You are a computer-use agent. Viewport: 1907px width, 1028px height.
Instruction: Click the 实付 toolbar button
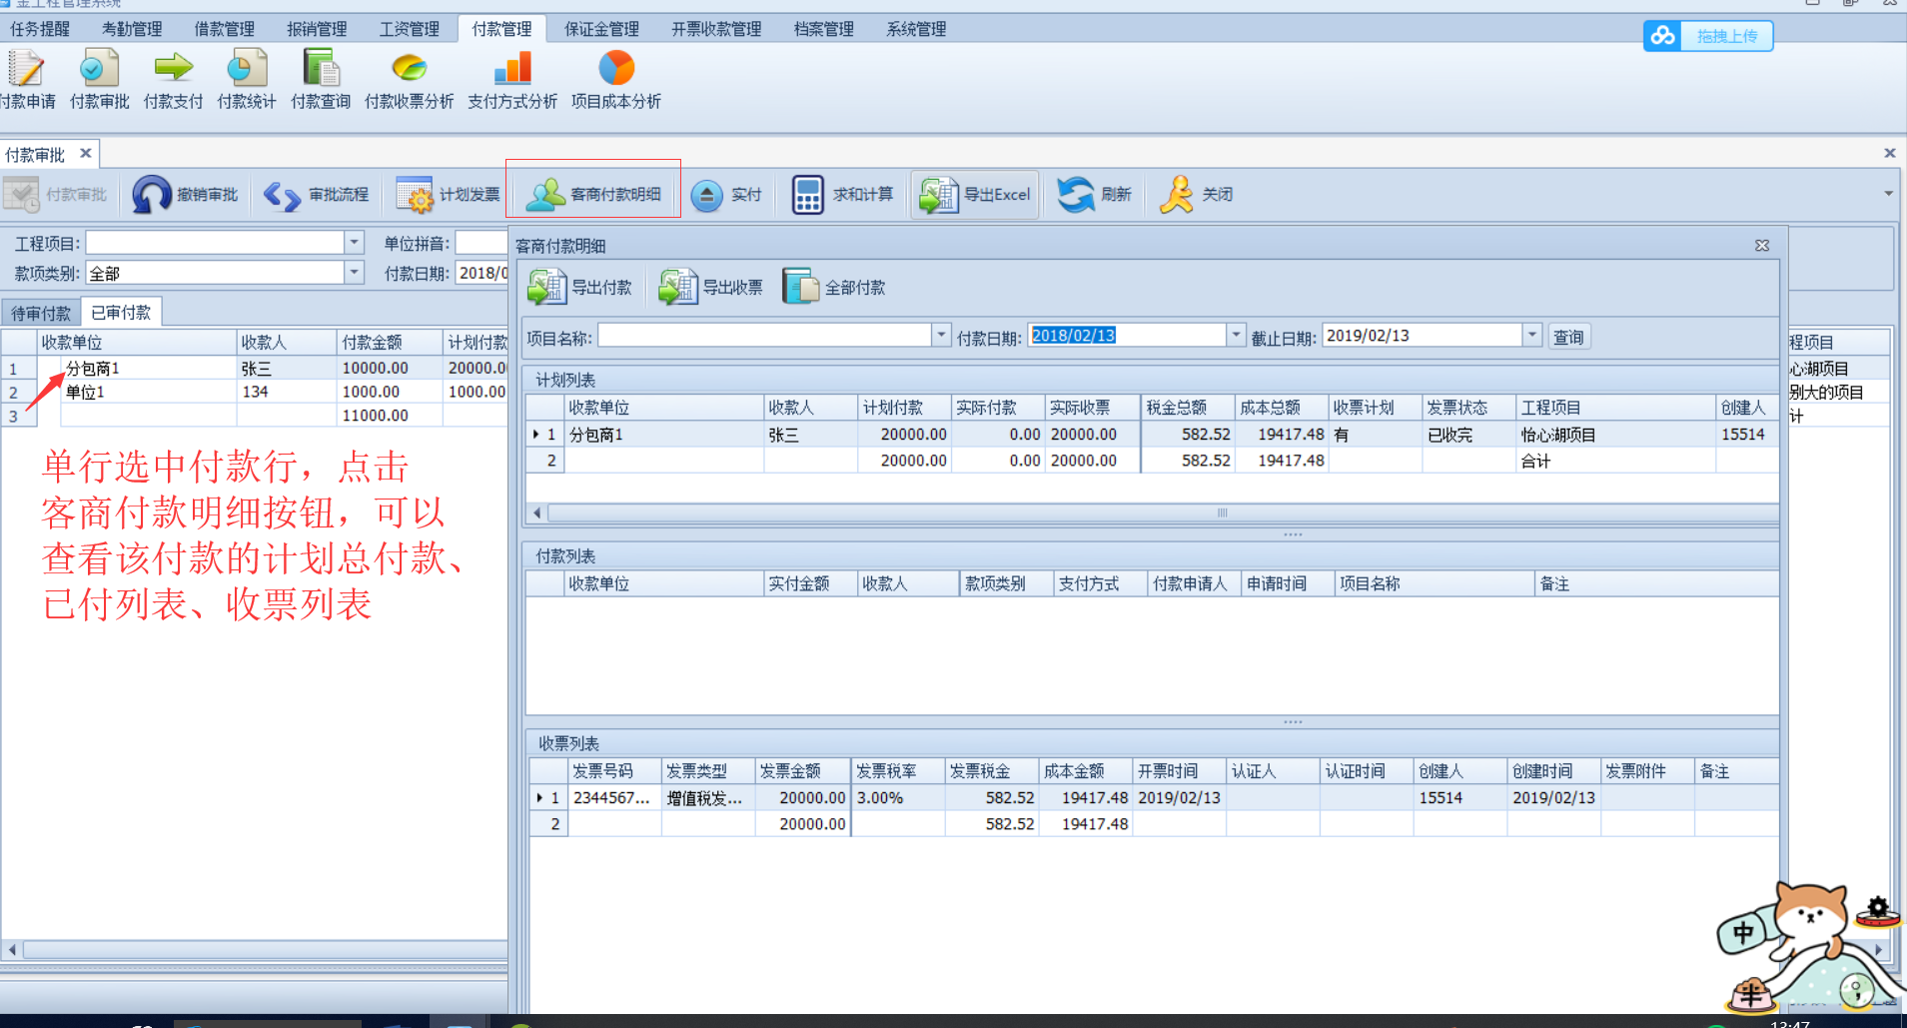727,195
